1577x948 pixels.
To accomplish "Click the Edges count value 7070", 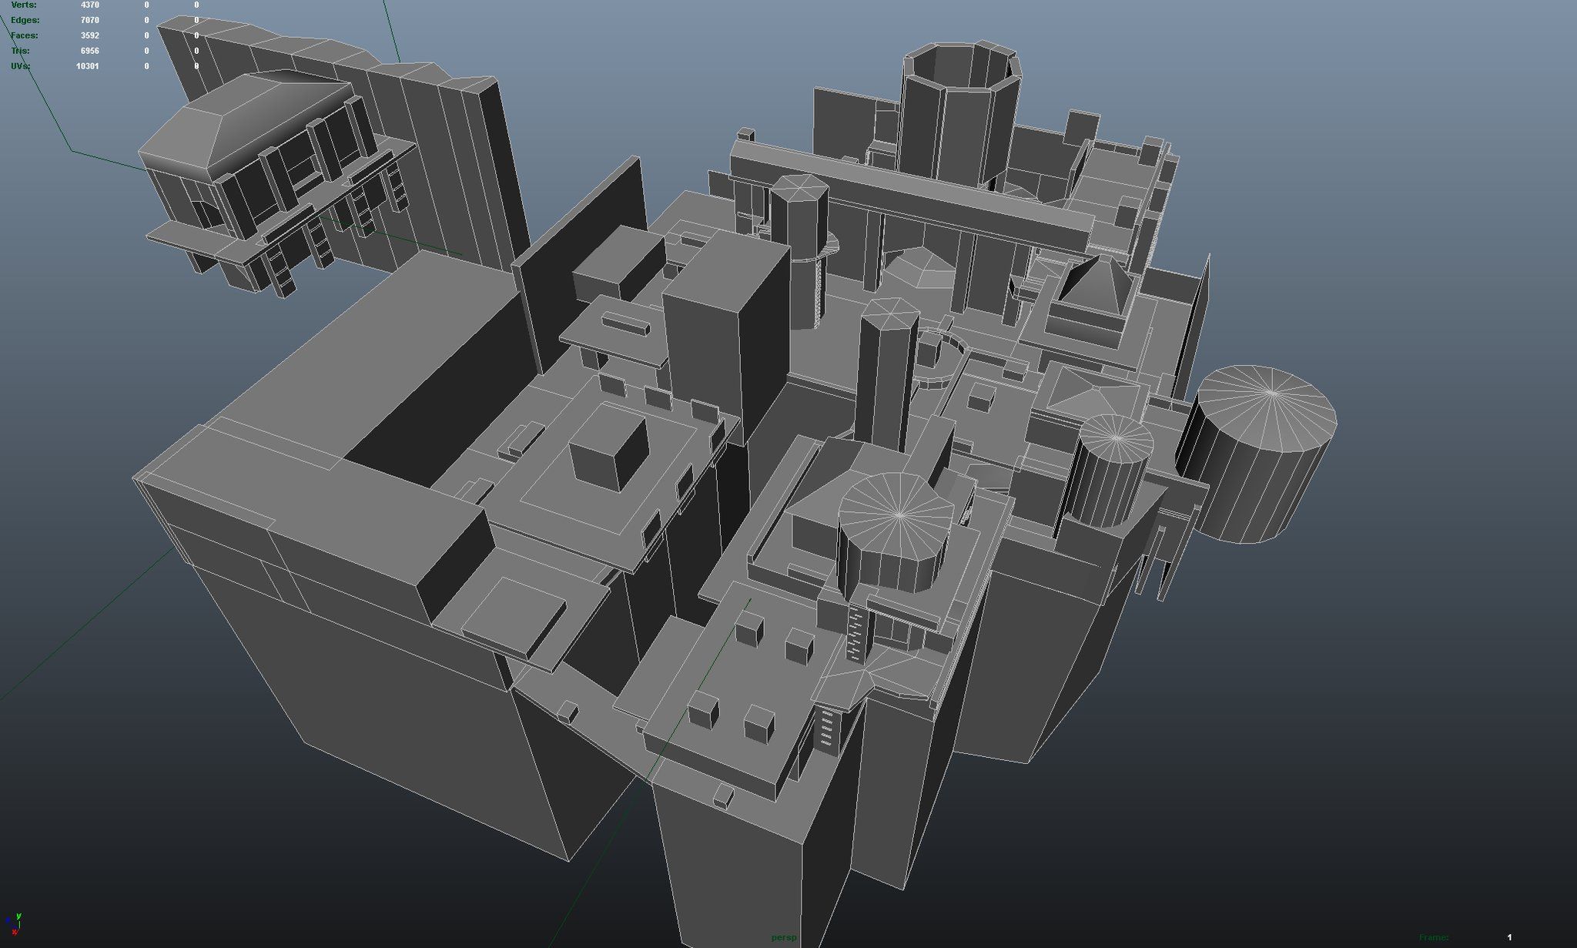I will click(x=89, y=20).
